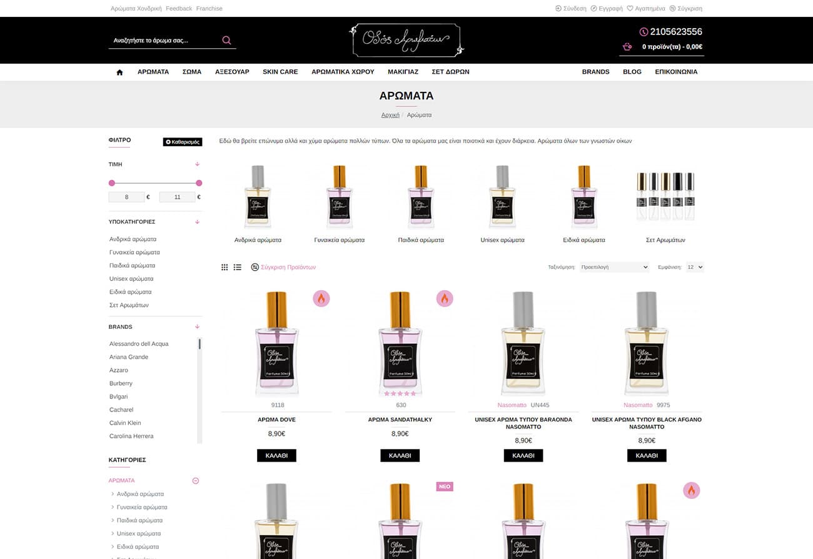813x559 pixels.
Task: Go to the home icon in navigation
Action: click(119, 72)
